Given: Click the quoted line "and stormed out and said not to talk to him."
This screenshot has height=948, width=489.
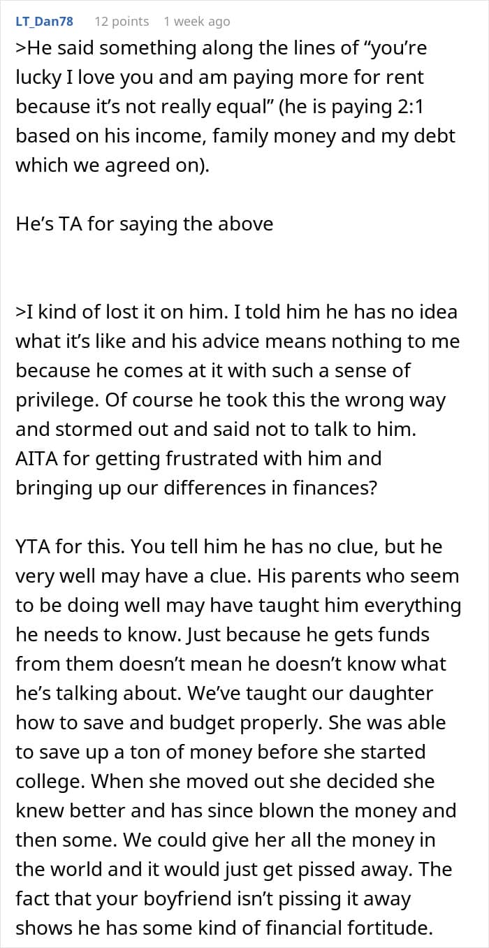Looking at the screenshot, I should click(x=215, y=430).
